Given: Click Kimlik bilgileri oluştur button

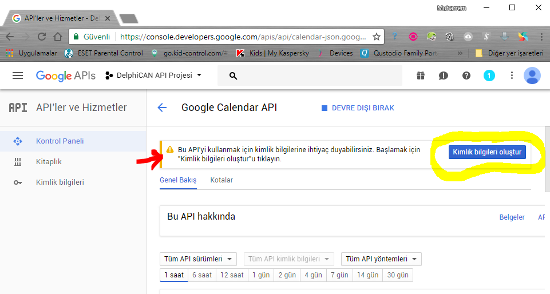Looking at the screenshot, I should [487, 152].
